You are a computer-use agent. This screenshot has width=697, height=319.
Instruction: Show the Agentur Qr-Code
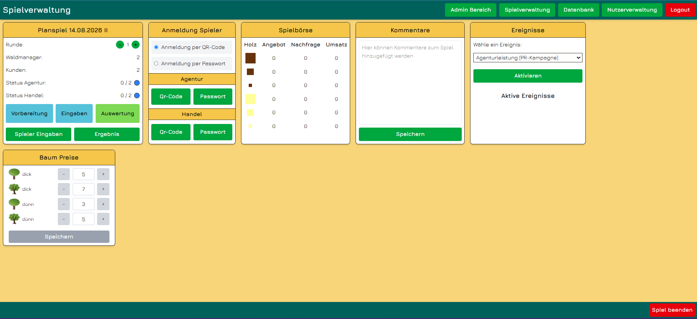(171, 96)
